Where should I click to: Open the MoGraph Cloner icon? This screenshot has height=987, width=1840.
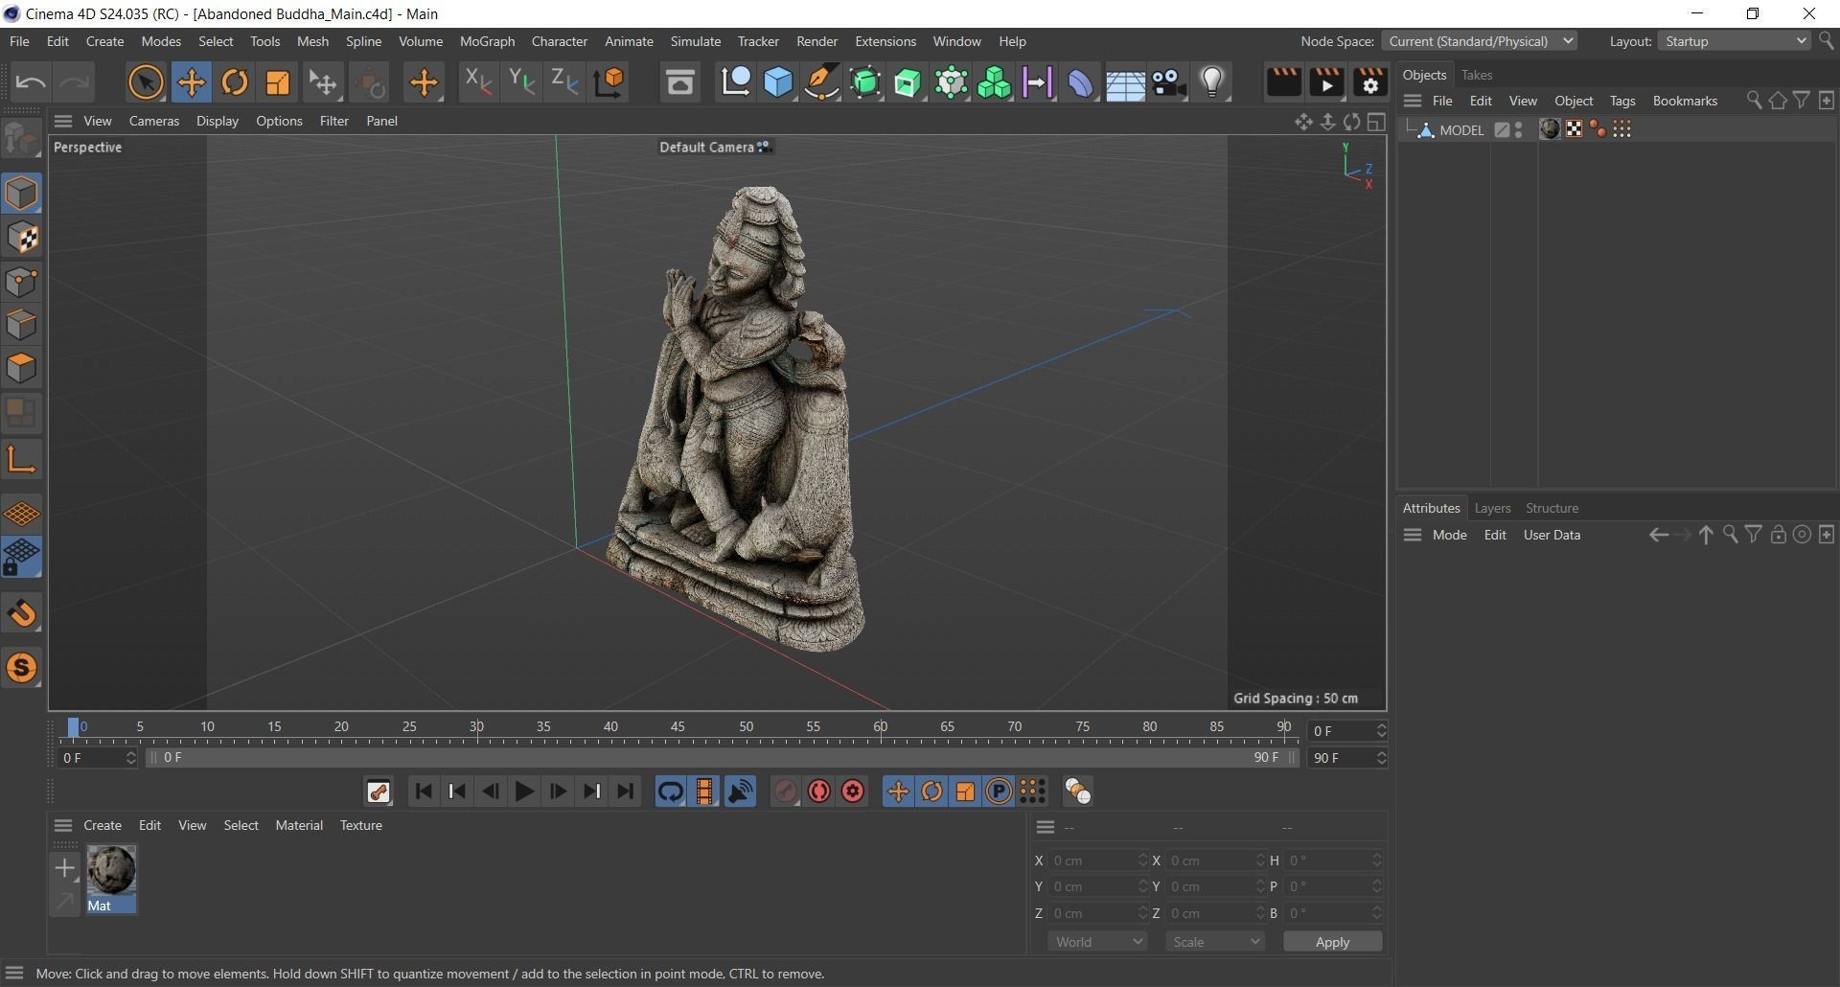click(994, 82)
